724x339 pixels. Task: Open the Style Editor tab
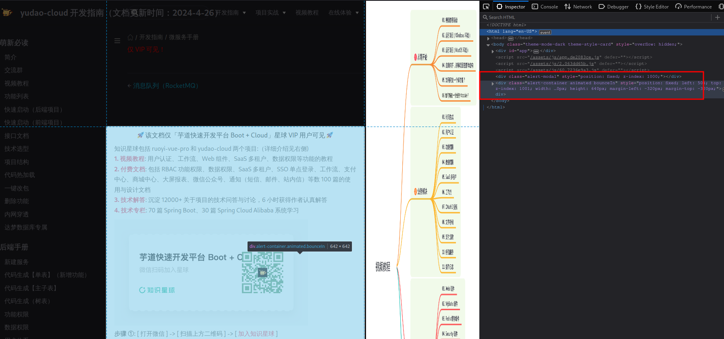pos(652,6)
